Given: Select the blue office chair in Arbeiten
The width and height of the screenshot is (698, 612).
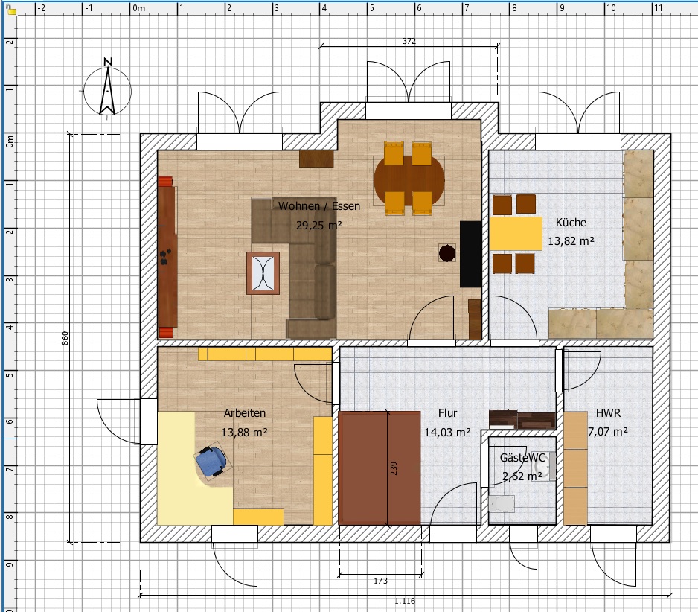Looking at the screenshot, I should [212, 461].
